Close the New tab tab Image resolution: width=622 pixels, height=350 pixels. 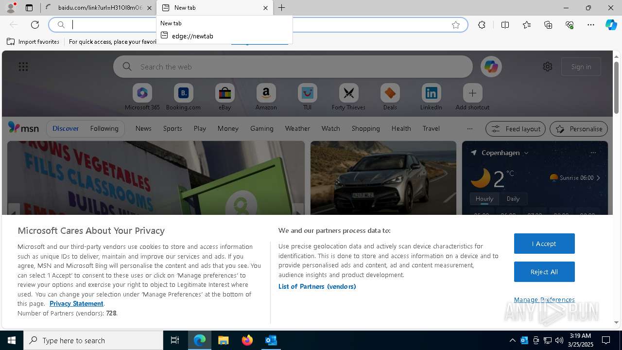265,8
